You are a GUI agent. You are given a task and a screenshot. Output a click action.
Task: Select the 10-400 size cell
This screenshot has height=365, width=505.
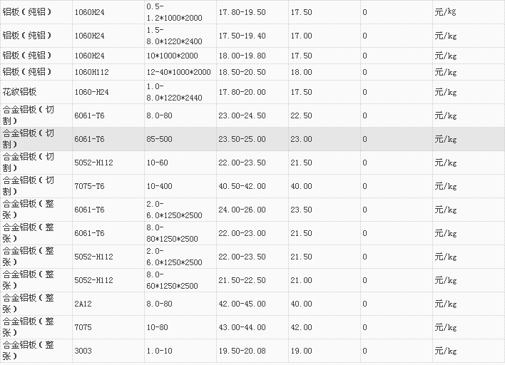click(x=160, y=186)
